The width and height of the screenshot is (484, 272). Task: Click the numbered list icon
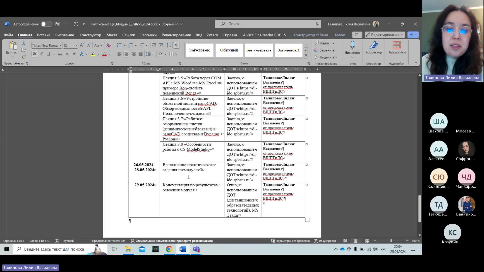131,45
